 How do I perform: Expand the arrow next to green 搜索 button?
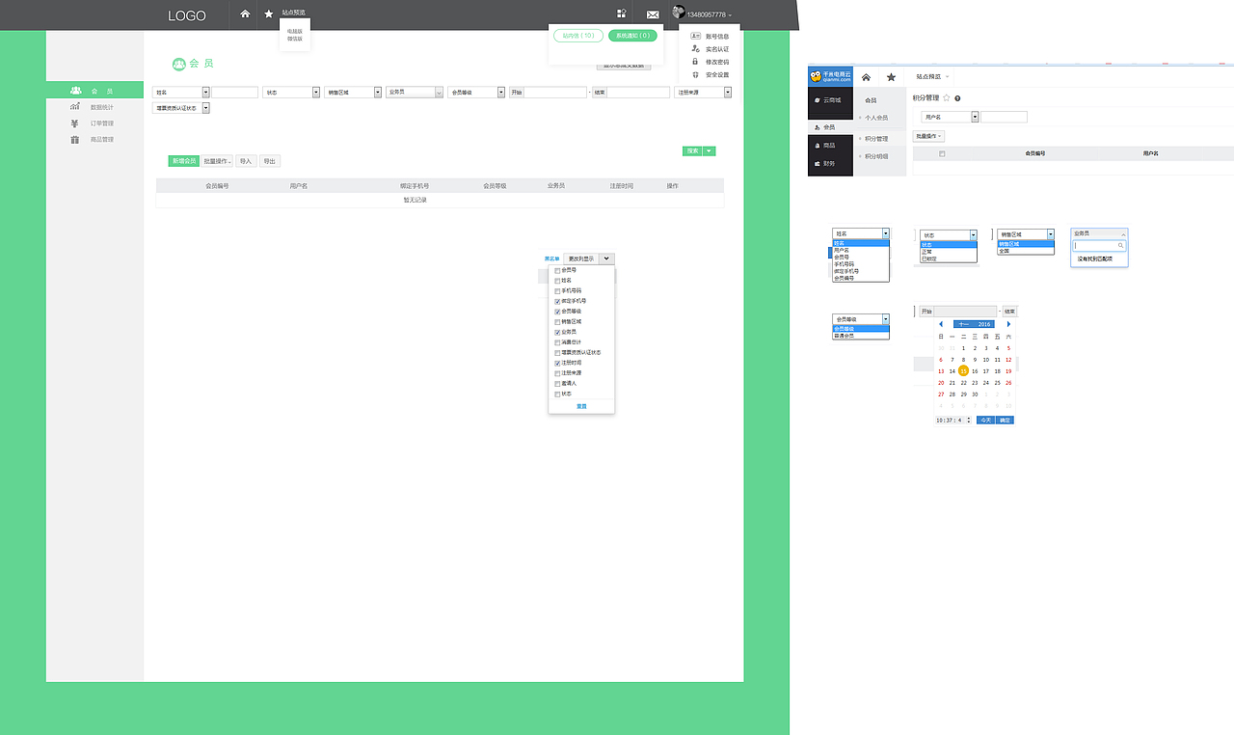click(710, 151)
